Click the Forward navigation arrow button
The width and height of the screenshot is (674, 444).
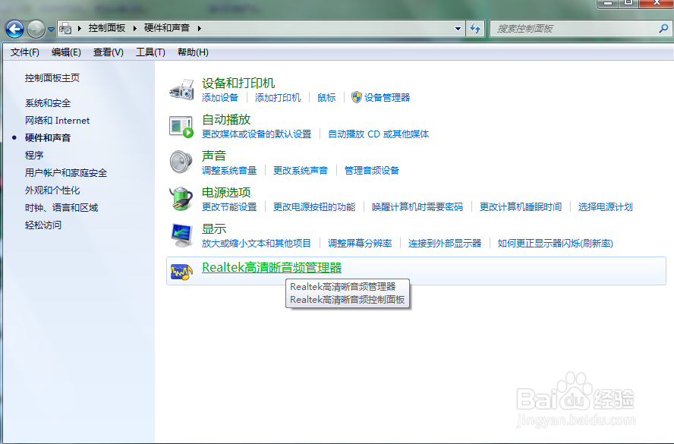36,30
